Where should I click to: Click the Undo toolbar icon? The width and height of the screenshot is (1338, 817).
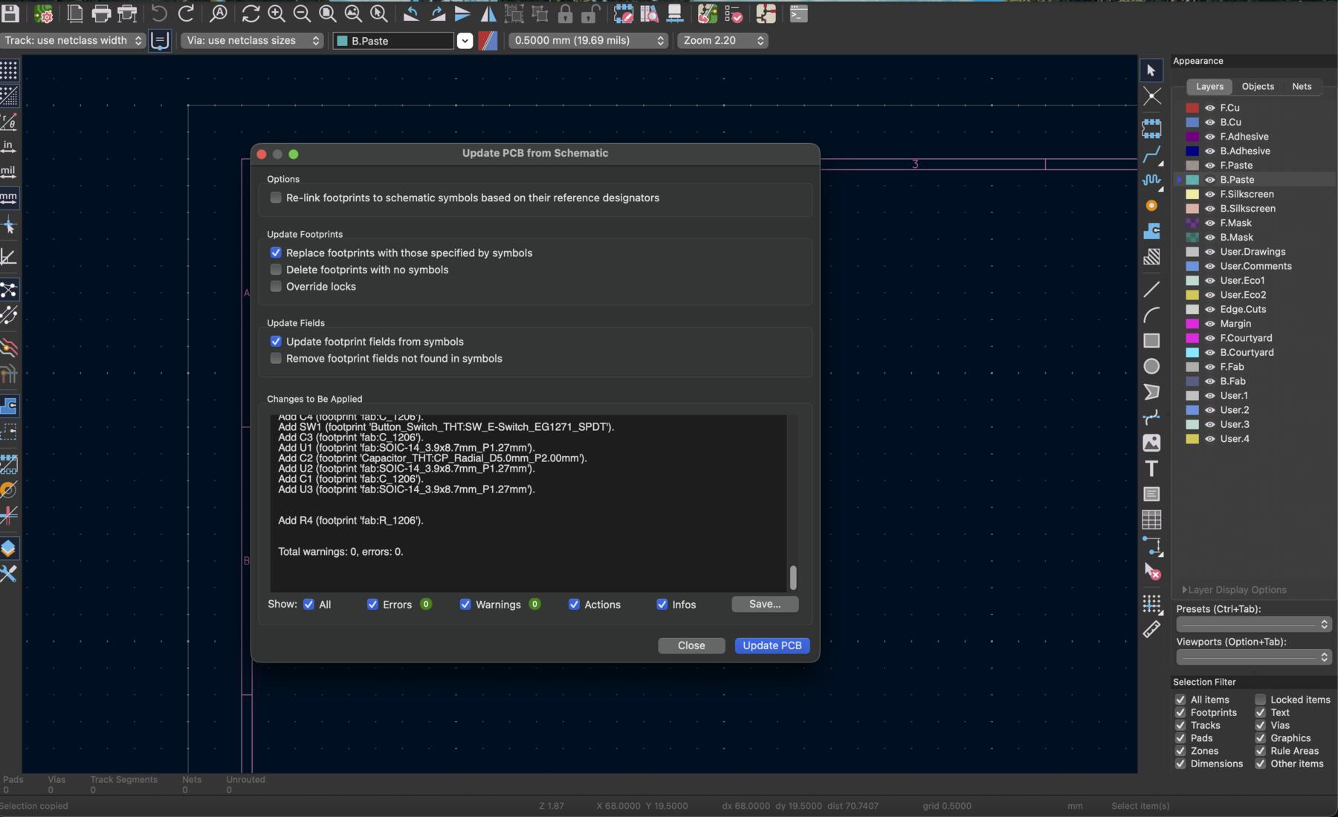click(x=159, y=13)
